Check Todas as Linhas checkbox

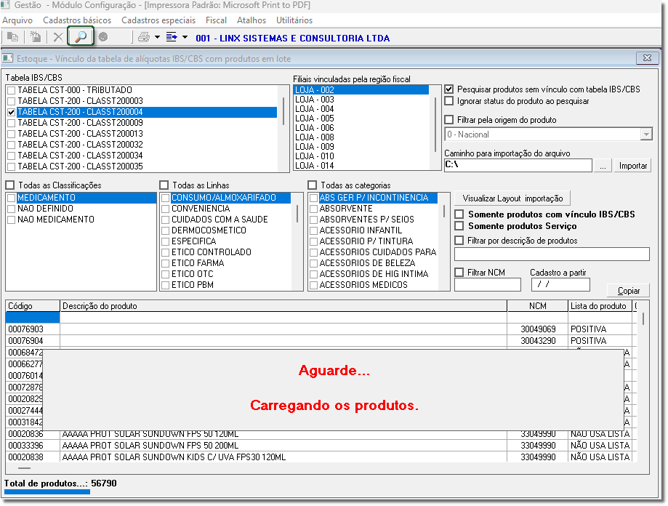pyautogui.click(x=164, y=185)
